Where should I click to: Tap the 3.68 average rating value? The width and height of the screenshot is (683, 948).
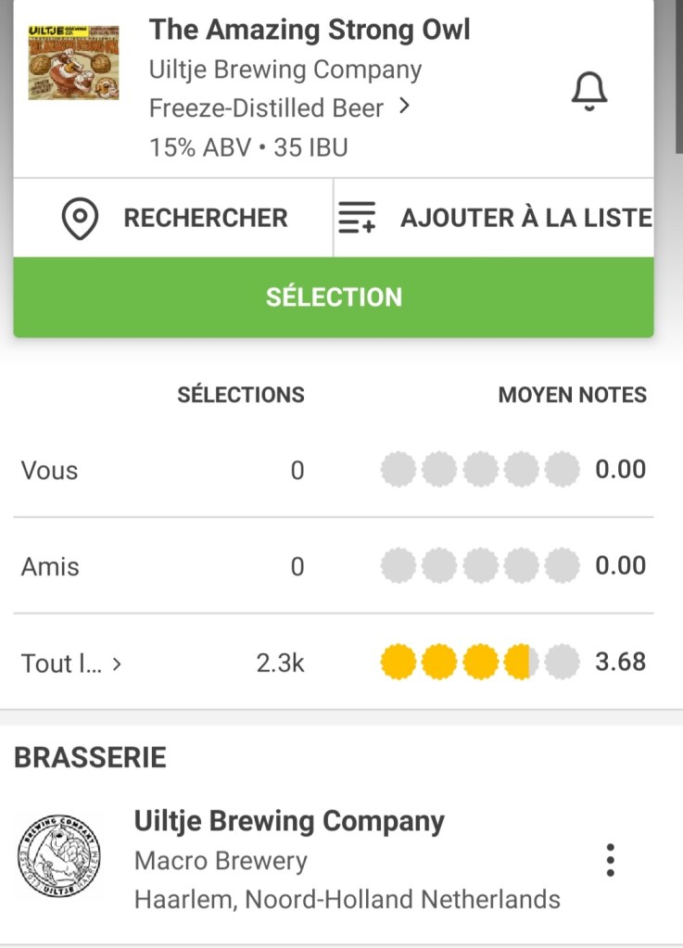(620, 663)
